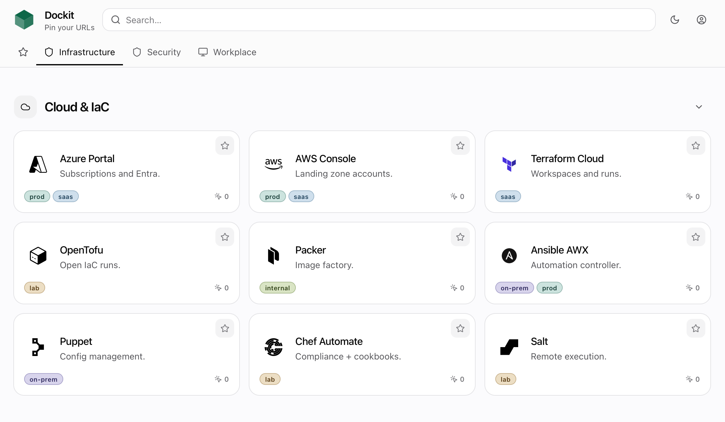Open the Salt link title
The image size is (725, 422).
(x=539, y=341)
